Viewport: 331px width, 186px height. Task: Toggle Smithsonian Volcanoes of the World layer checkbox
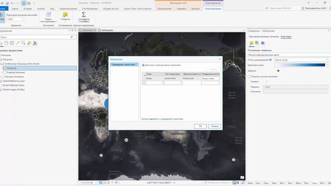[x=3, y=64]
